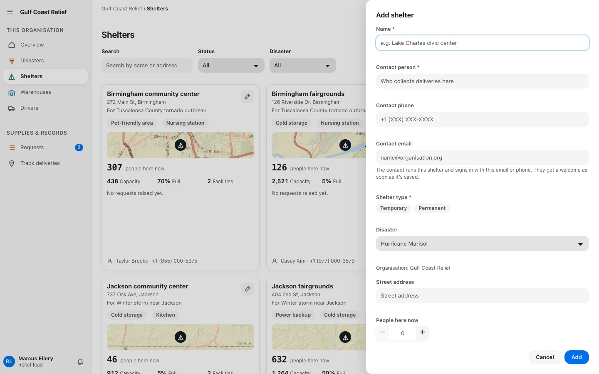The width and height of the screenshot is (599, 374).
Task: Click the Disasters icon in sidebar
Action: pyautogui.click(x=12, y=61)
